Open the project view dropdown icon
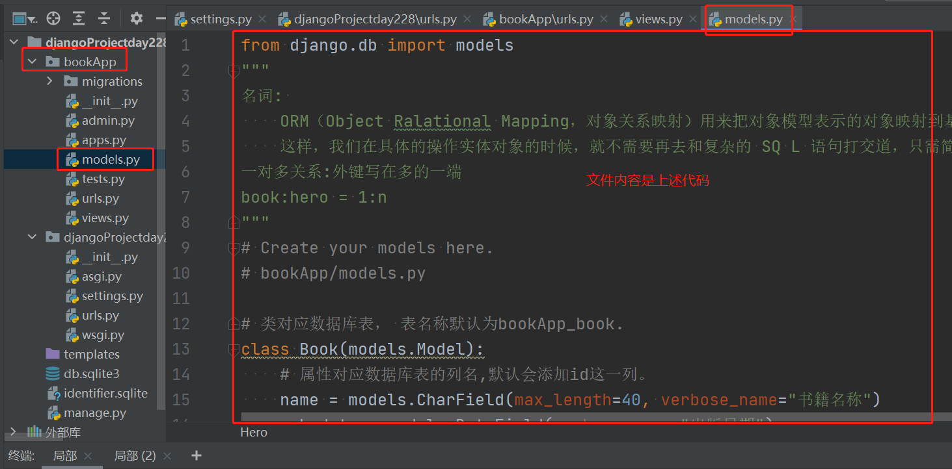 pyautogui.click(x=25, y=19)
